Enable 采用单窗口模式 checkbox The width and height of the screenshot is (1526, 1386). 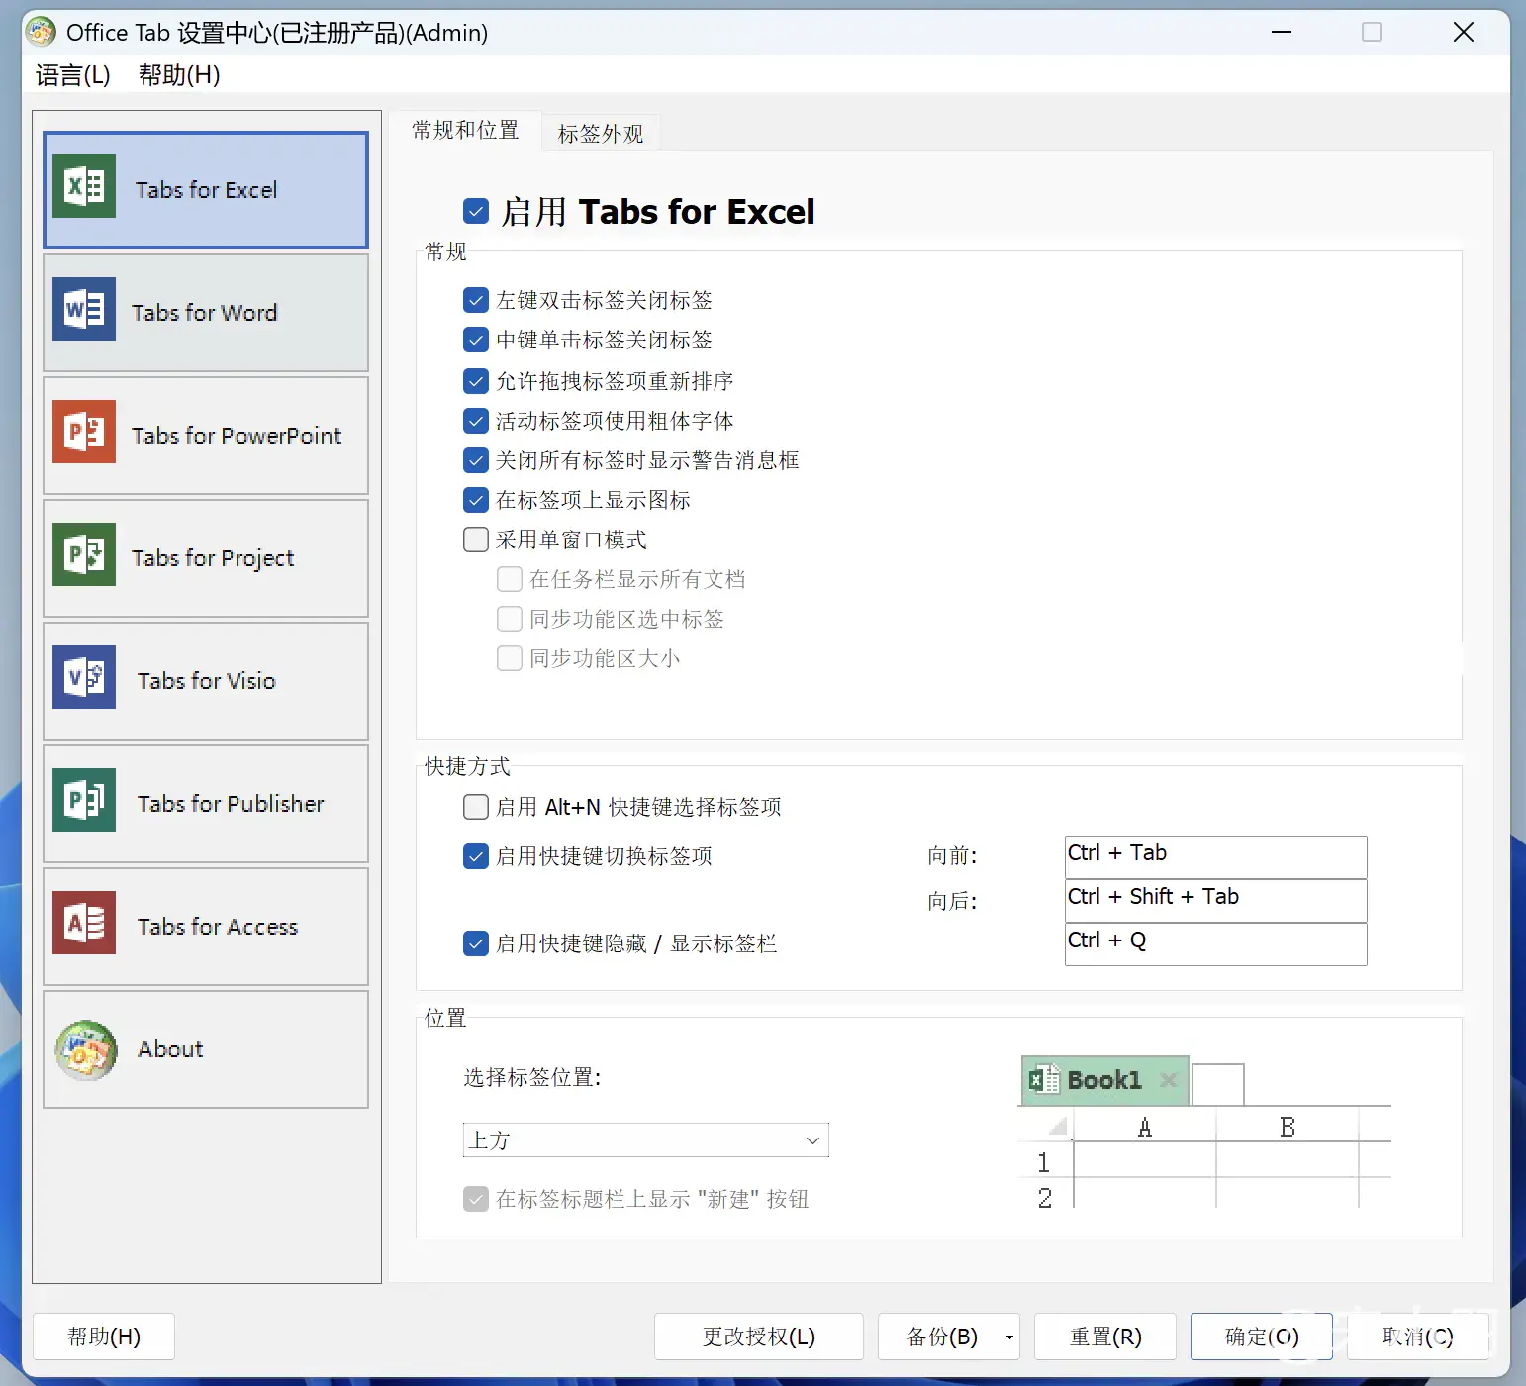point(476,540)
